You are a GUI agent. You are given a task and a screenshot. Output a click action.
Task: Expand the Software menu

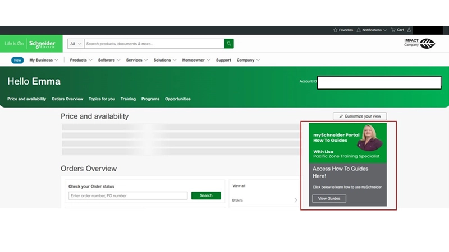click(x=109, y=60)
